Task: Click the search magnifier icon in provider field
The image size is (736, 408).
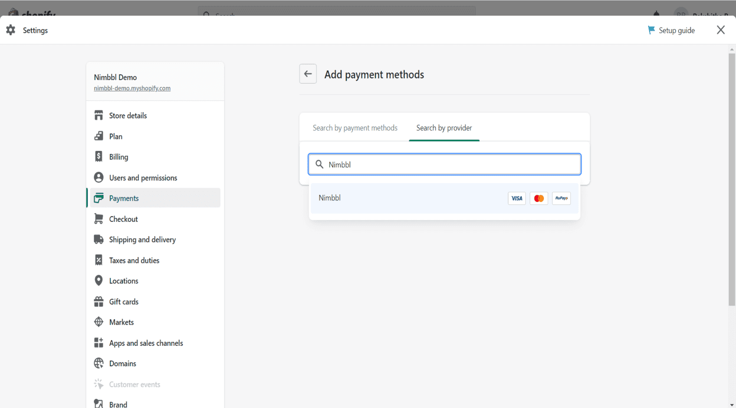Action: click(319, 164)
